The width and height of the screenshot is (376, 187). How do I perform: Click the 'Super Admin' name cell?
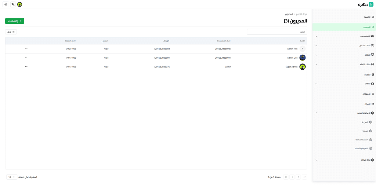click(291, 67)
